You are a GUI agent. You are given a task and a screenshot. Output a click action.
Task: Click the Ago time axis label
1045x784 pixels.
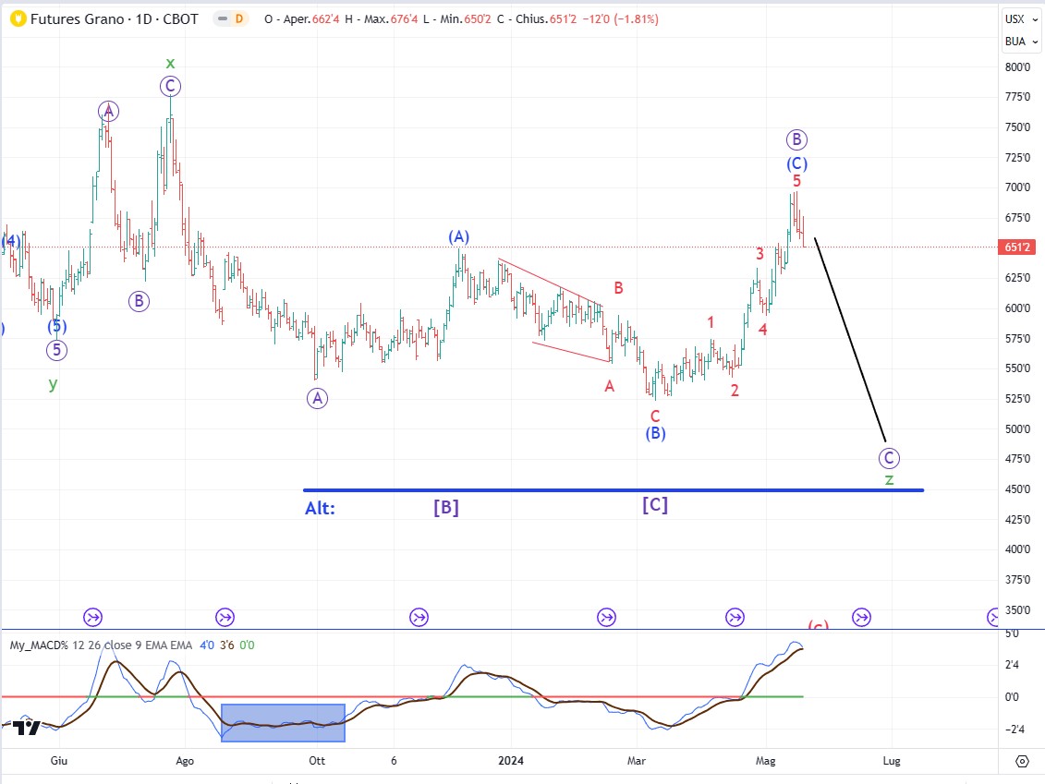pyautogui.click(x=185, y=761)
